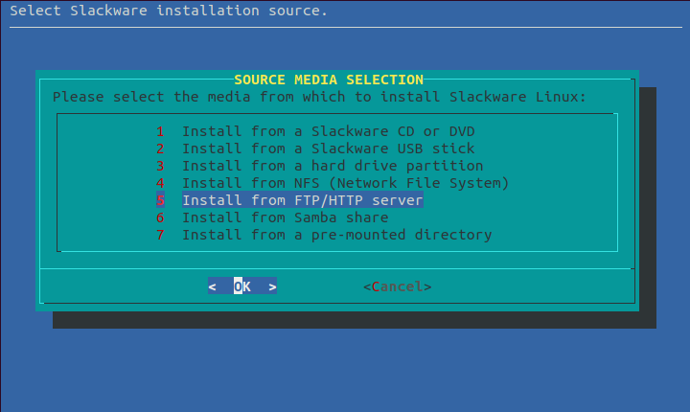Click the red number 4 hotkey
The height and width of the screenshot is (412, 690).
pos(161,183)
